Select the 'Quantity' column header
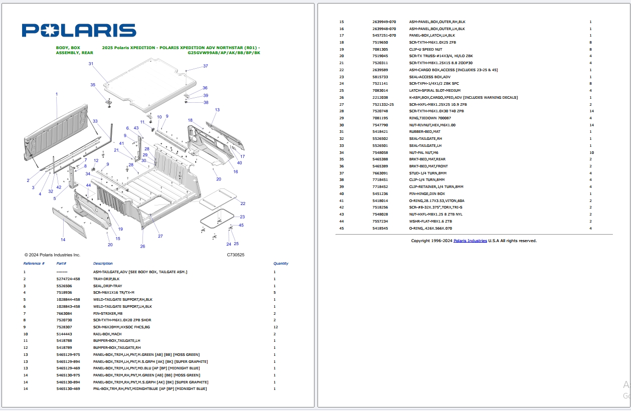The height and width of the screenshot is (411, 631). coord(281,263)
